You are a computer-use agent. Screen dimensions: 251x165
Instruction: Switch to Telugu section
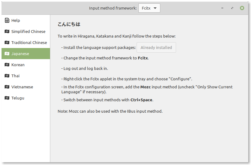pos(18,98)
